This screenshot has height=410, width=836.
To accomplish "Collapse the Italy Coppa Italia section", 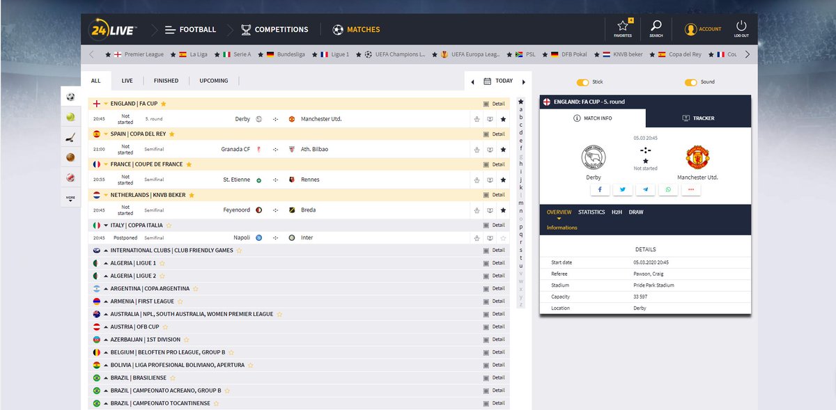I will [106, 226].
